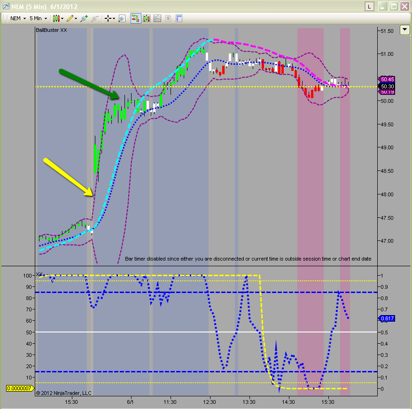Click the 0.0000007 yellow value marker

19,388
